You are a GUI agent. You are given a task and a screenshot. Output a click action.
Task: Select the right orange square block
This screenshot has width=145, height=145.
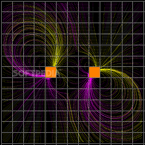(95, 72)
